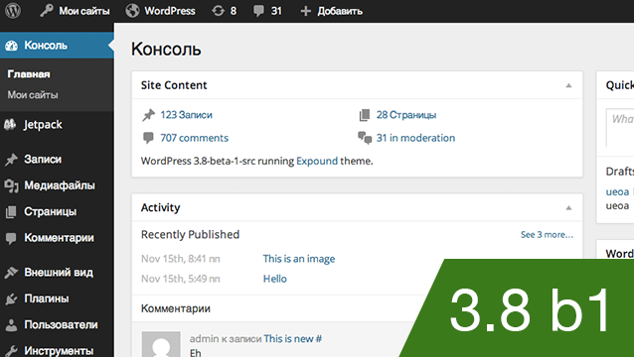Click the Activity widget title

point(161,207)
